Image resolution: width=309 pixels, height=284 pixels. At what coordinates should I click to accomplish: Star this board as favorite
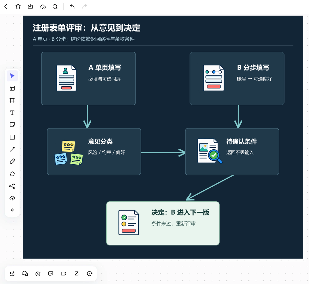18,6
